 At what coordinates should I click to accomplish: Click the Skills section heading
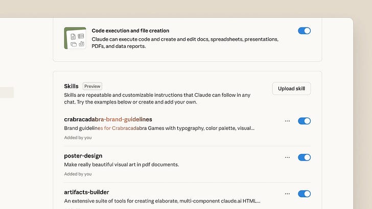coord(71,86)
